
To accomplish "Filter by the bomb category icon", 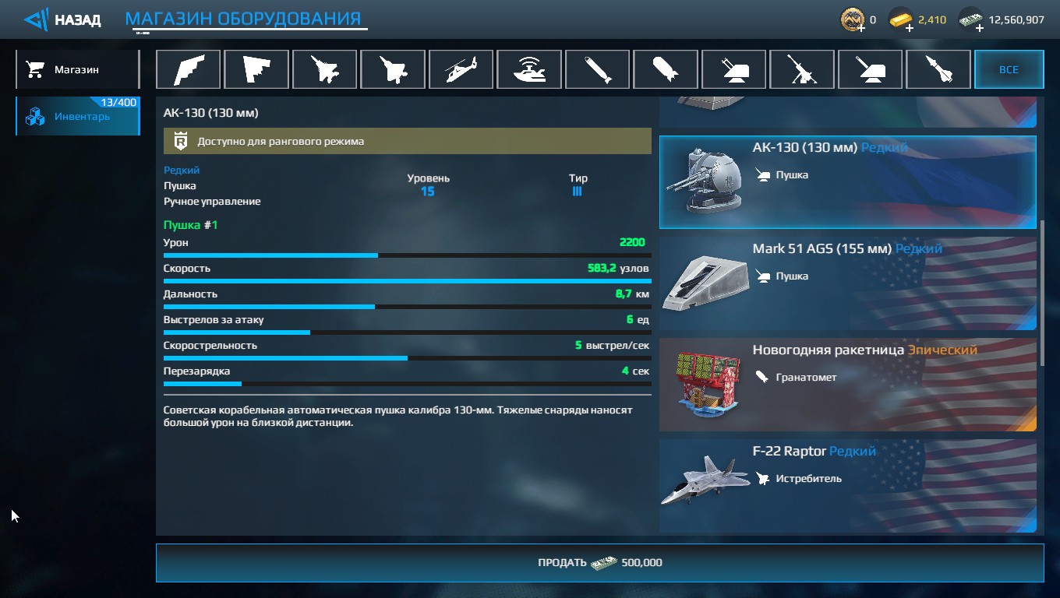I will [x=666, y=69].
